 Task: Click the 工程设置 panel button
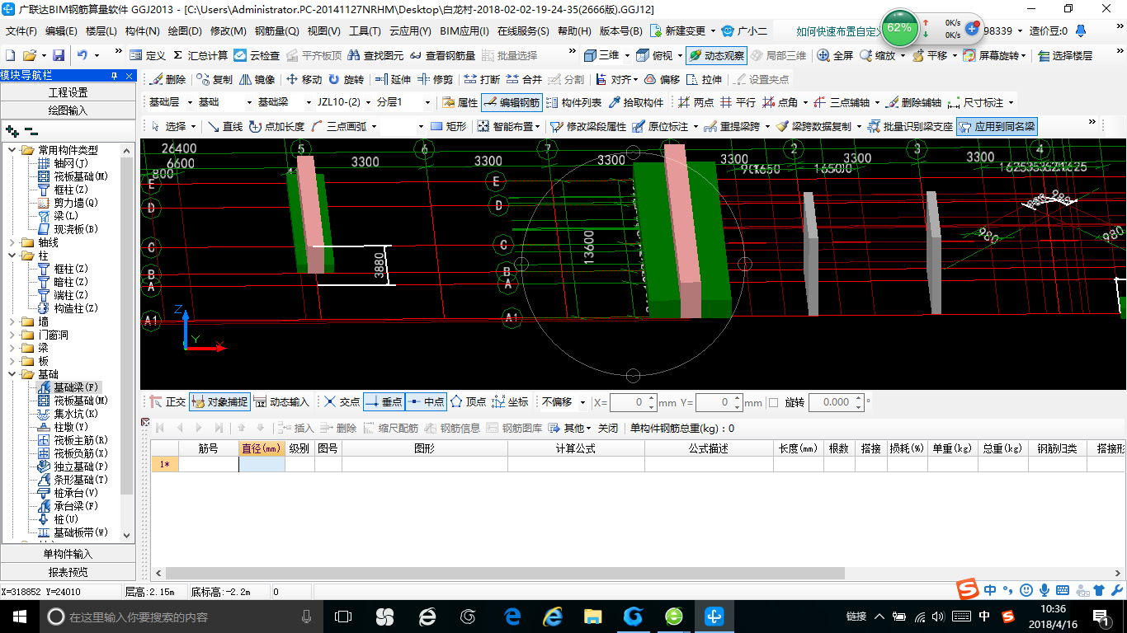pos(68,92)
